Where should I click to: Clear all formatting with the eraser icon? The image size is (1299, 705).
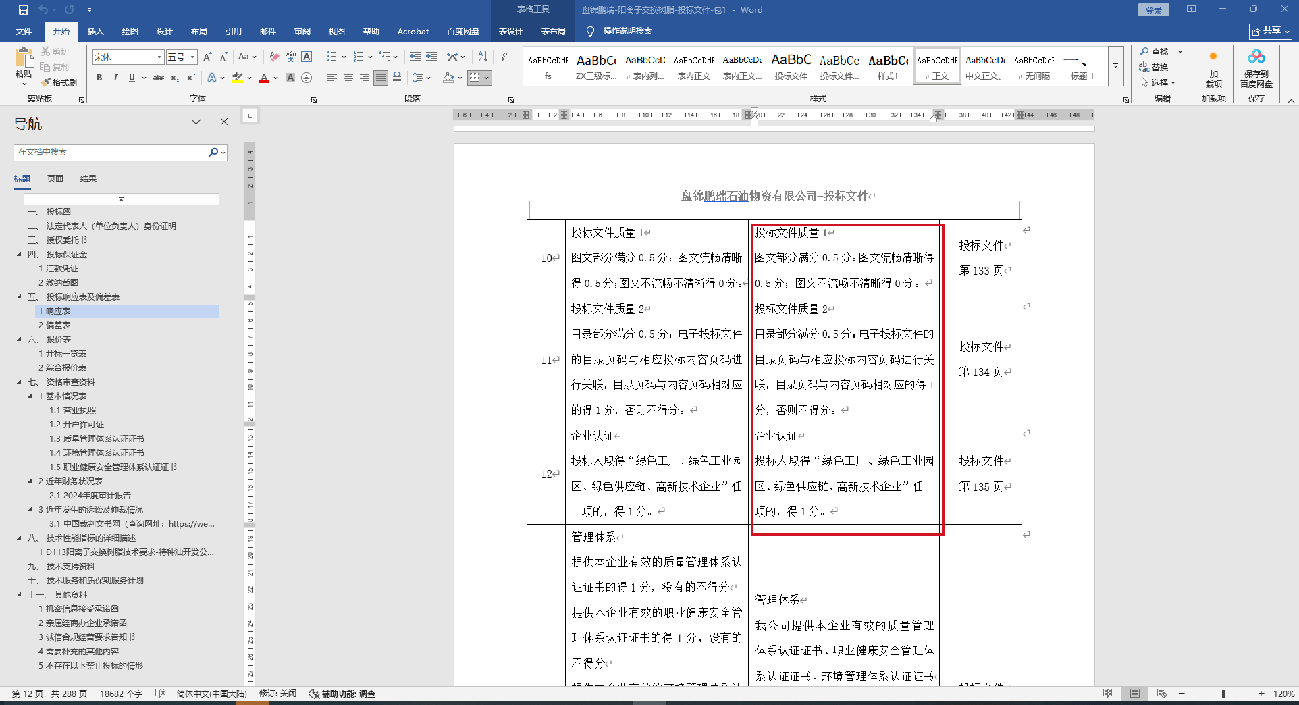(x=273, y=57)
